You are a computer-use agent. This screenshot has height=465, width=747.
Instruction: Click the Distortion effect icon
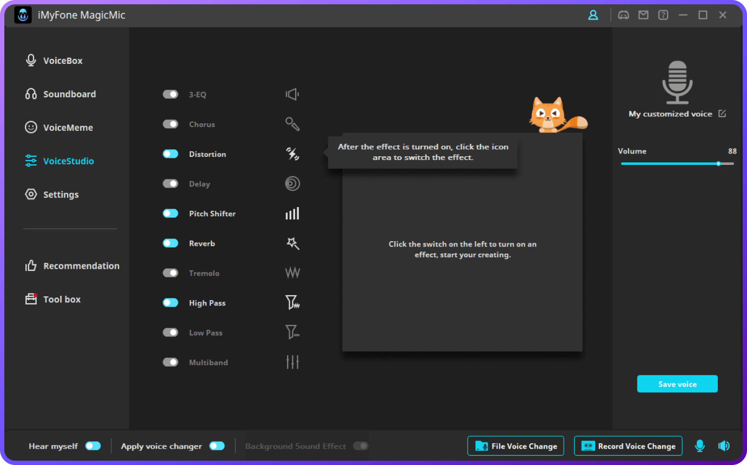(292, 154)
